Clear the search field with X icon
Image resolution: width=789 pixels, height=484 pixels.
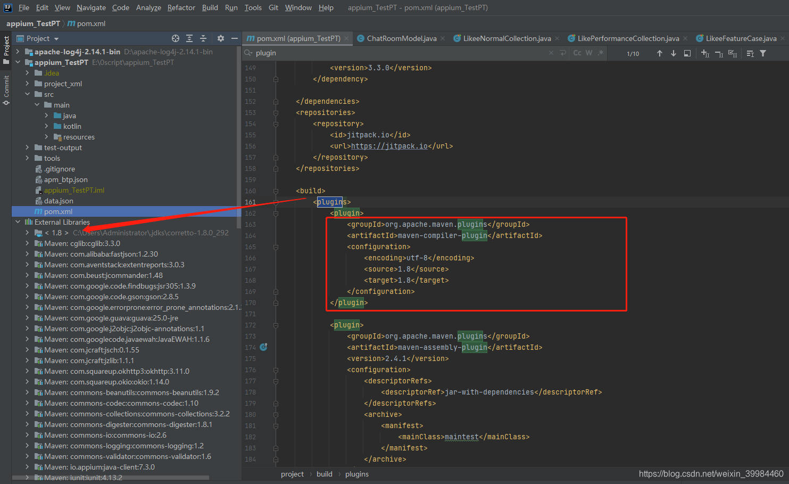point(551,53)
